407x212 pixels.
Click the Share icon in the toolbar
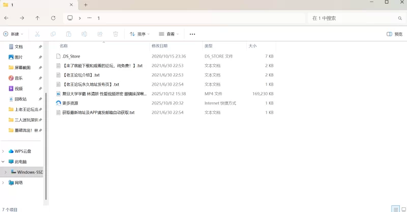pyautogui.click(x=100, y=34)
